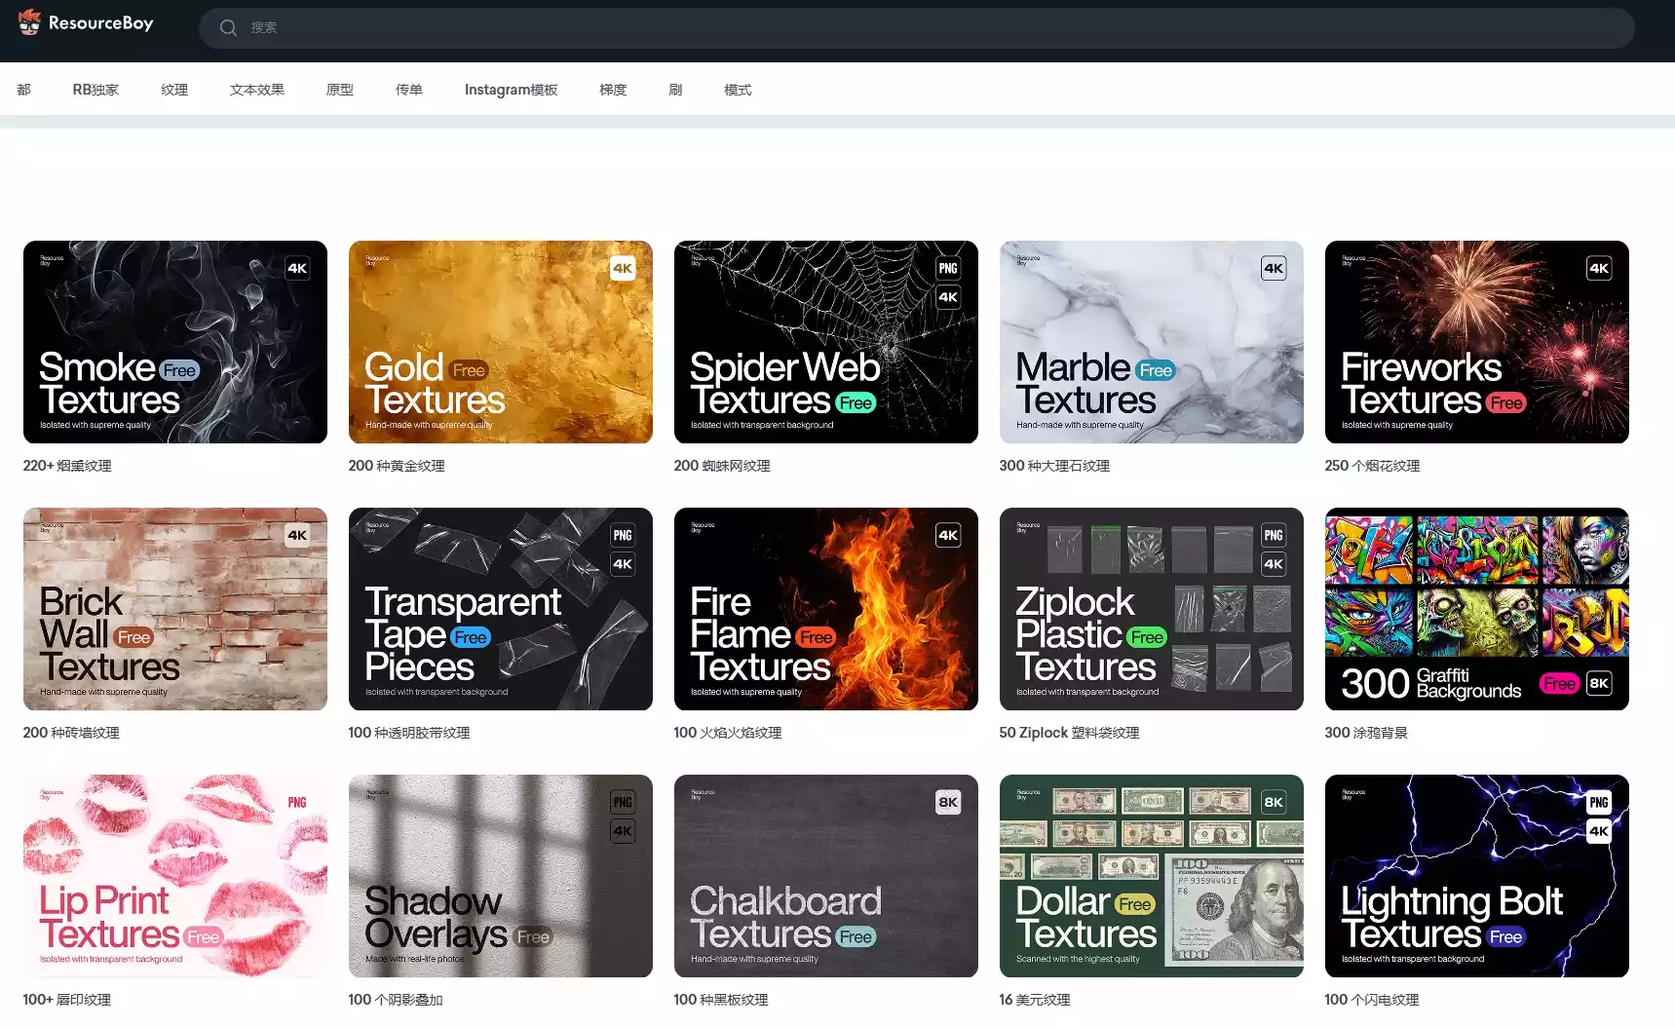Click the 8K badge on Graffiti Backgrounds
The width and height of the screenshot is (1675, 1027).
coord(1599,683)
